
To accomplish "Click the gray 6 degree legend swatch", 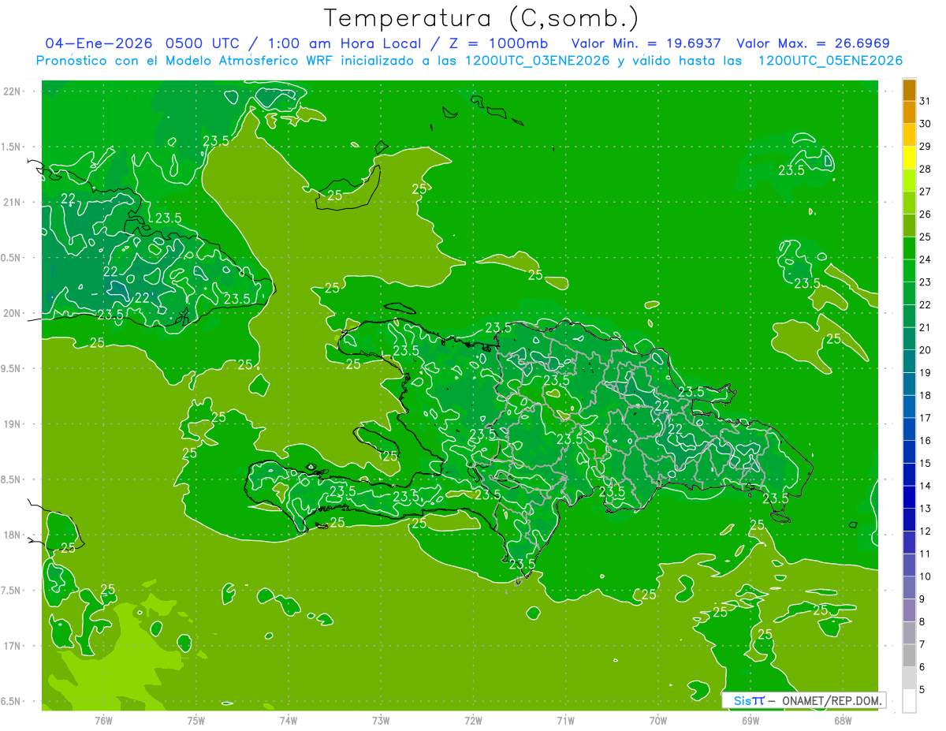I will (909, 656).
